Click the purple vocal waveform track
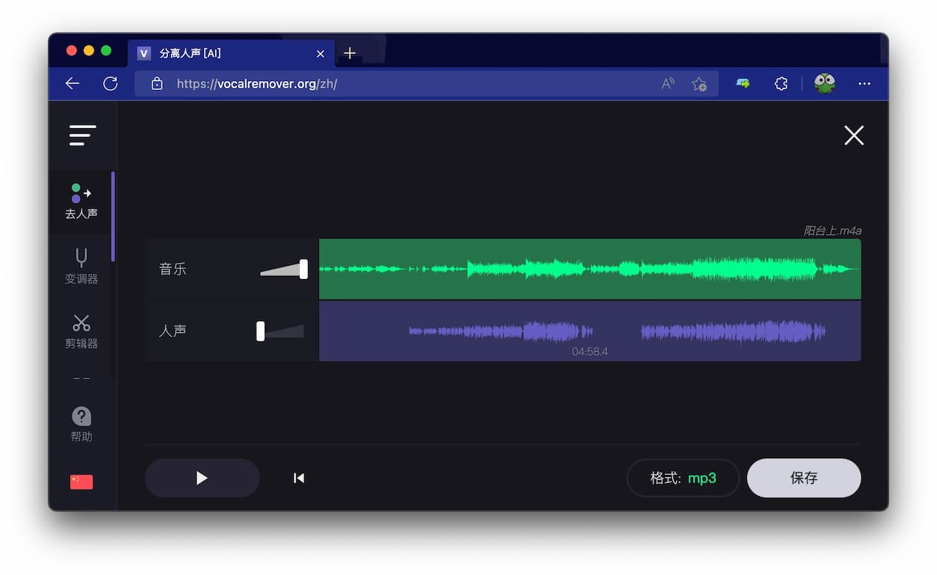937x575 pixels. [x=589, y=331]
